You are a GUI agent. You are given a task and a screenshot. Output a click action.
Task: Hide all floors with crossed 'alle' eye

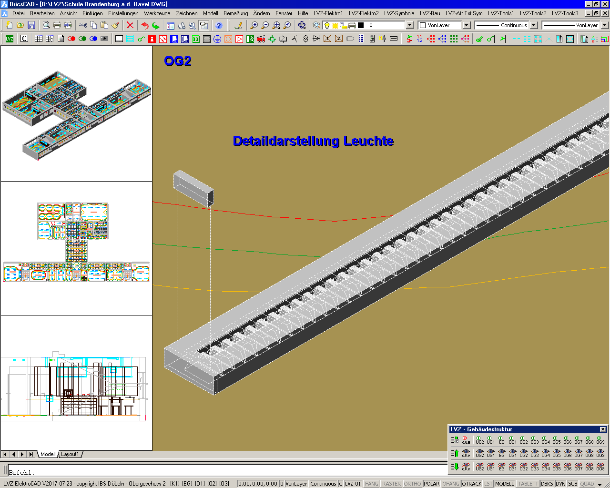pos(466,466)
